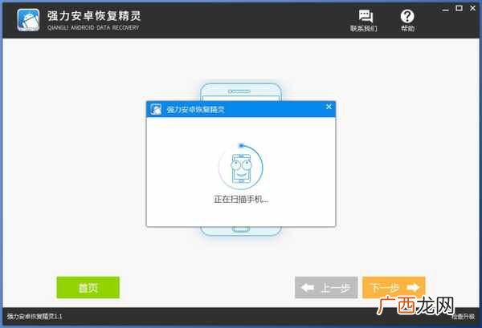The height and width of the screenshot is (328, 482).
Task: Click the 检查升级 link in status bar
Action: [463, 316]
